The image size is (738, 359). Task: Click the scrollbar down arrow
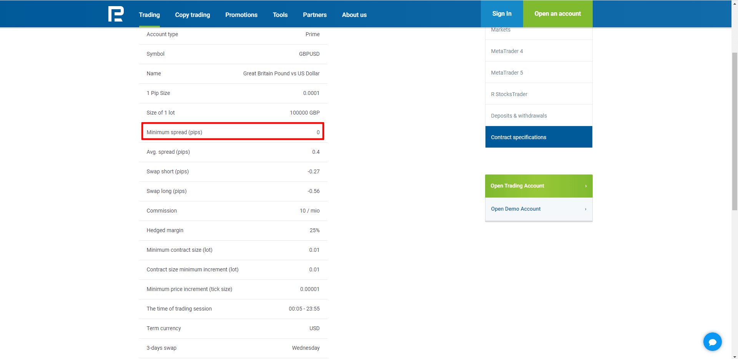735,356
